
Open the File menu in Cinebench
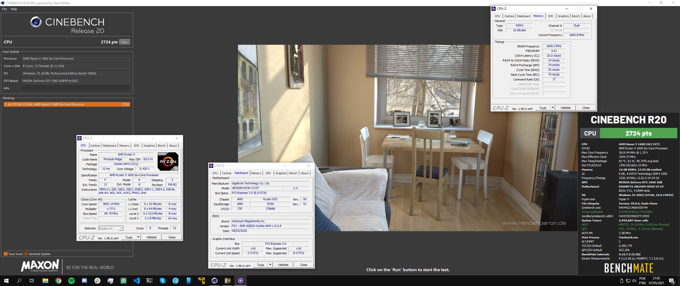point(5,9)
